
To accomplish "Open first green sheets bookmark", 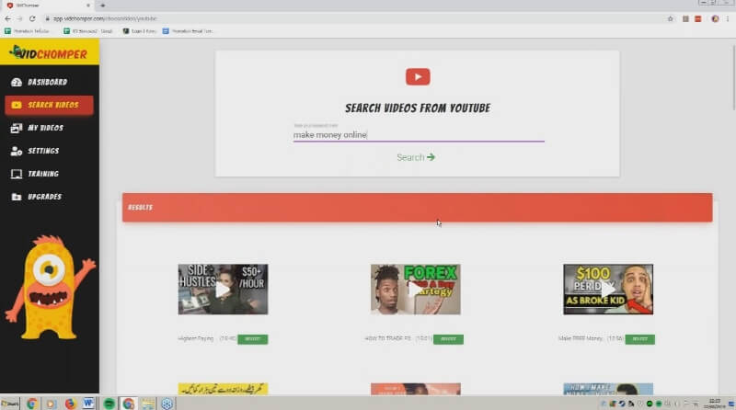I will (27, 31).
